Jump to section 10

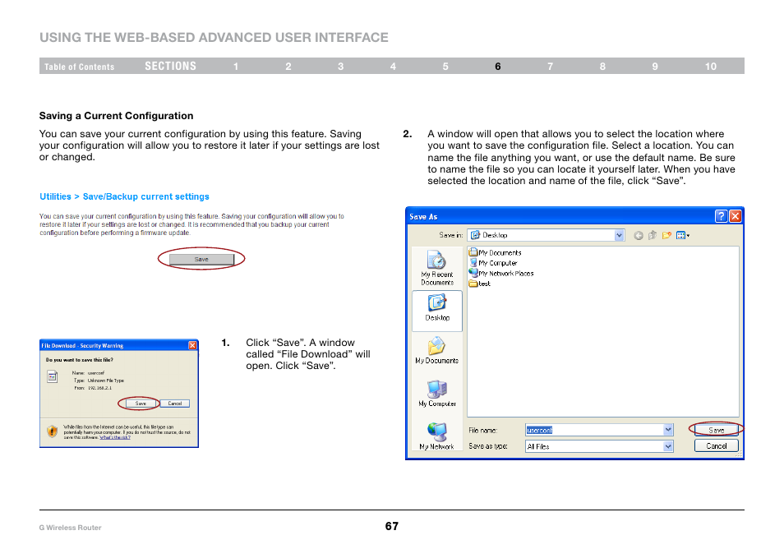[711, 67]
